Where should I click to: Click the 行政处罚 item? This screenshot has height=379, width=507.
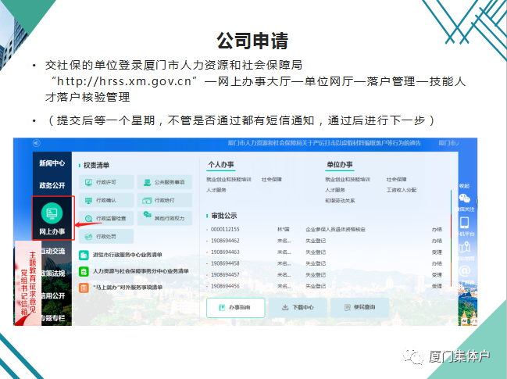pos(105,236)
